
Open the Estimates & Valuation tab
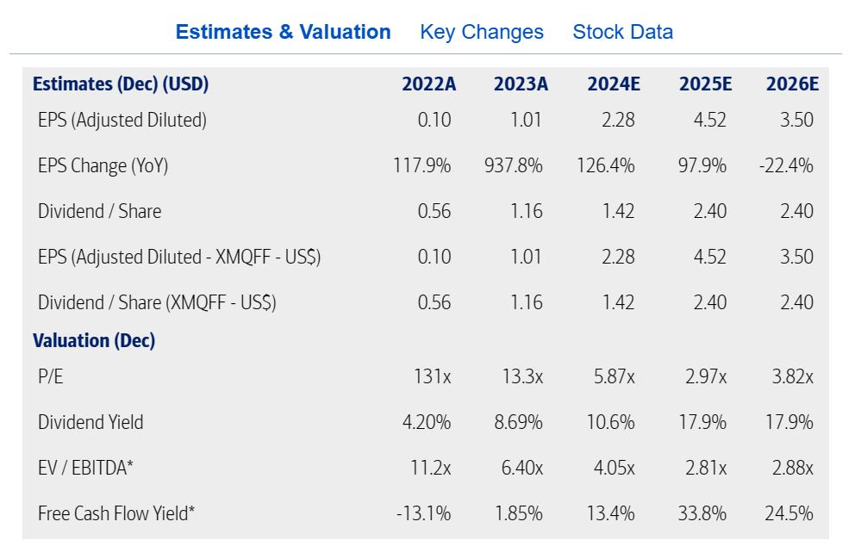(x=283, y=32)
